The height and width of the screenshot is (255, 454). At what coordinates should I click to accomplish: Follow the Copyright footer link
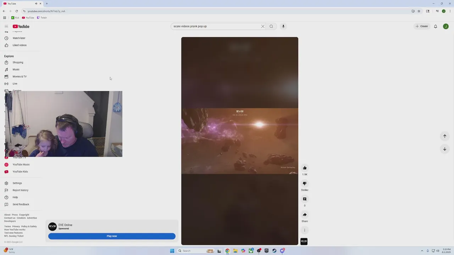pyautogui.click(x=24, y=215)
